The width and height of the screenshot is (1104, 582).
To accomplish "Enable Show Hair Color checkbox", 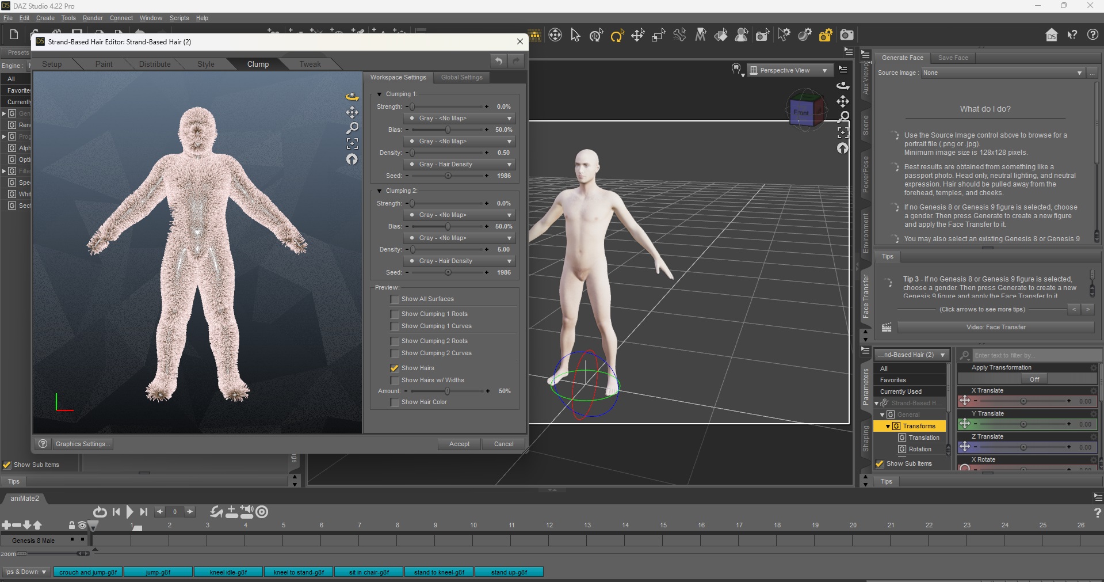I will coord(395,402).
